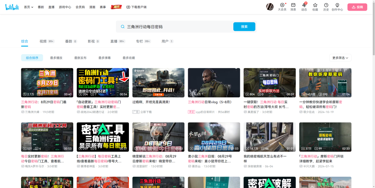Open the 密码门工具 全密码 thumbnail

103,83
